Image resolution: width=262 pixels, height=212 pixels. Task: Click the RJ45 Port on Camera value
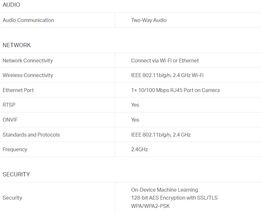tap(176, 90)
